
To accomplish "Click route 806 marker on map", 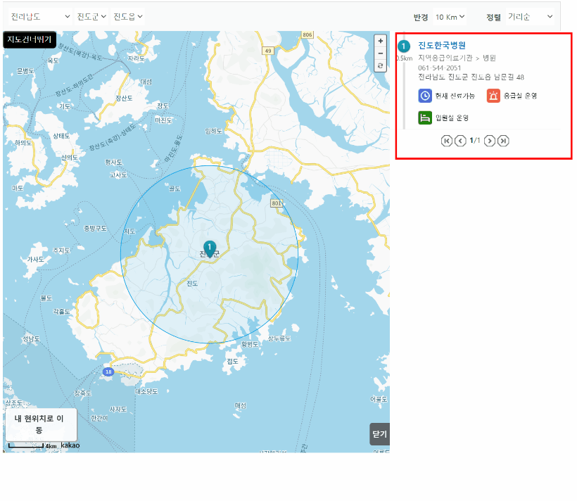I will 307,34.
